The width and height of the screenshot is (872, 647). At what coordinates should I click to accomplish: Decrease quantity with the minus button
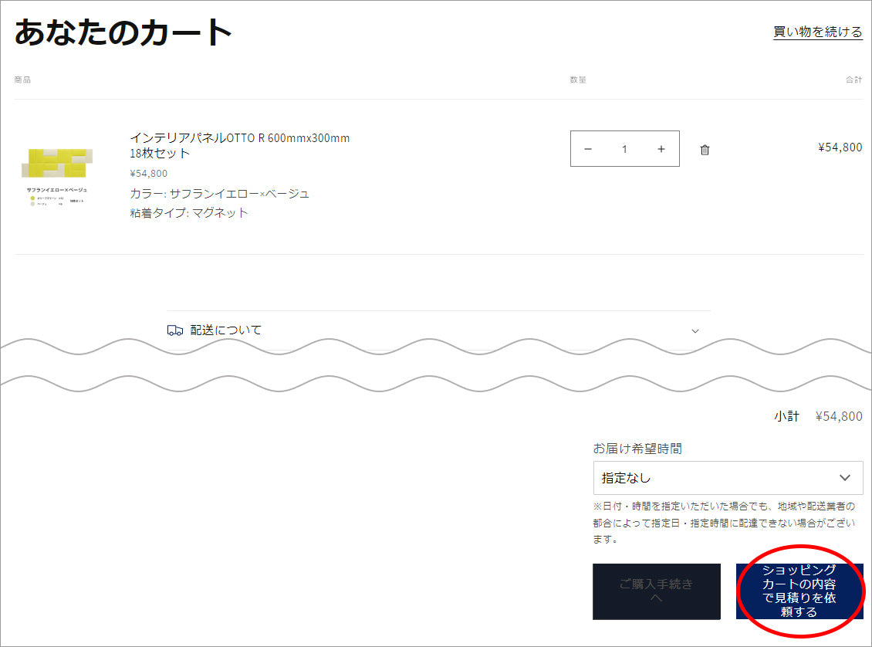tap(588, 149)
